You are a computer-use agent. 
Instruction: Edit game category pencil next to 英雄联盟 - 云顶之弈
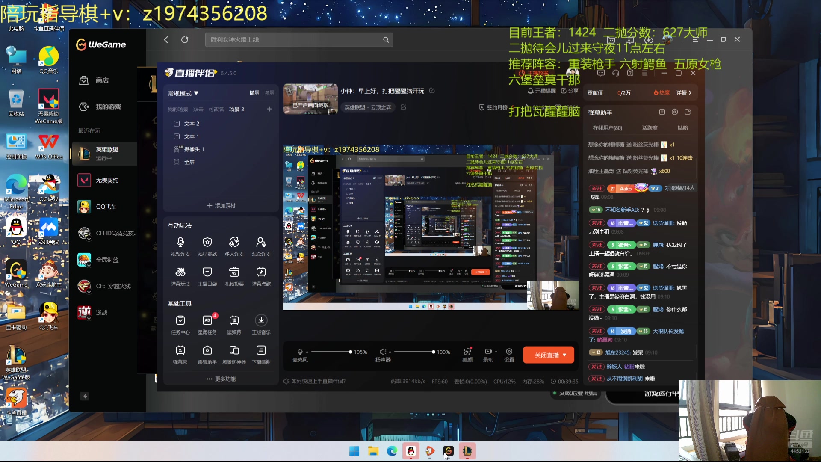click(403, 107)
